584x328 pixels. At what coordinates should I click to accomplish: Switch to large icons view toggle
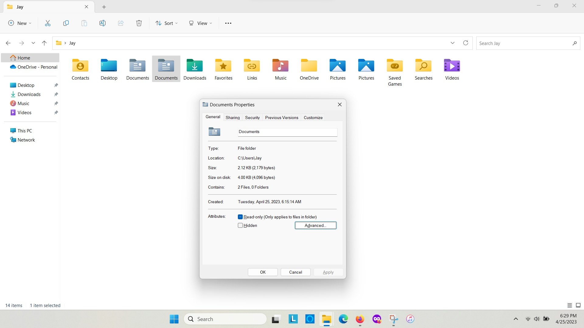point(578,305)
